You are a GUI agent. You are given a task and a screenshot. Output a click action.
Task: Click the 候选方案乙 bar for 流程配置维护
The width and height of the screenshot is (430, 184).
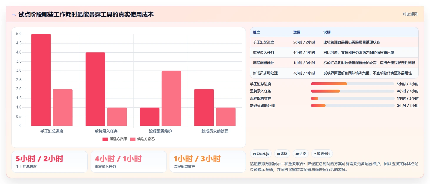coord(171,98)
